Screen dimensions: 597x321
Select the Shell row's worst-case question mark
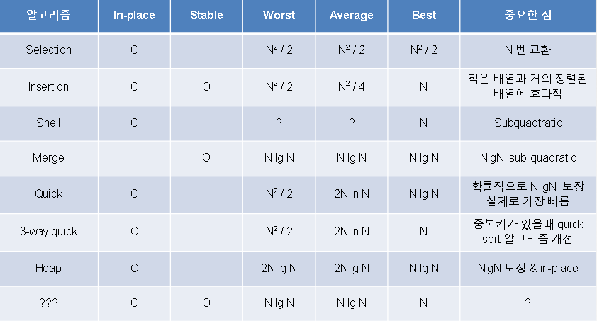(279, 123)
